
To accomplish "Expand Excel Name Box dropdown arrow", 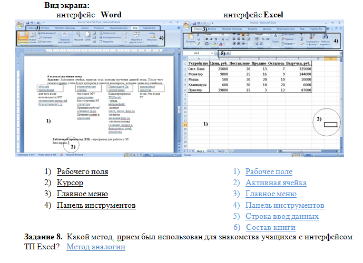I will point(212,53).
